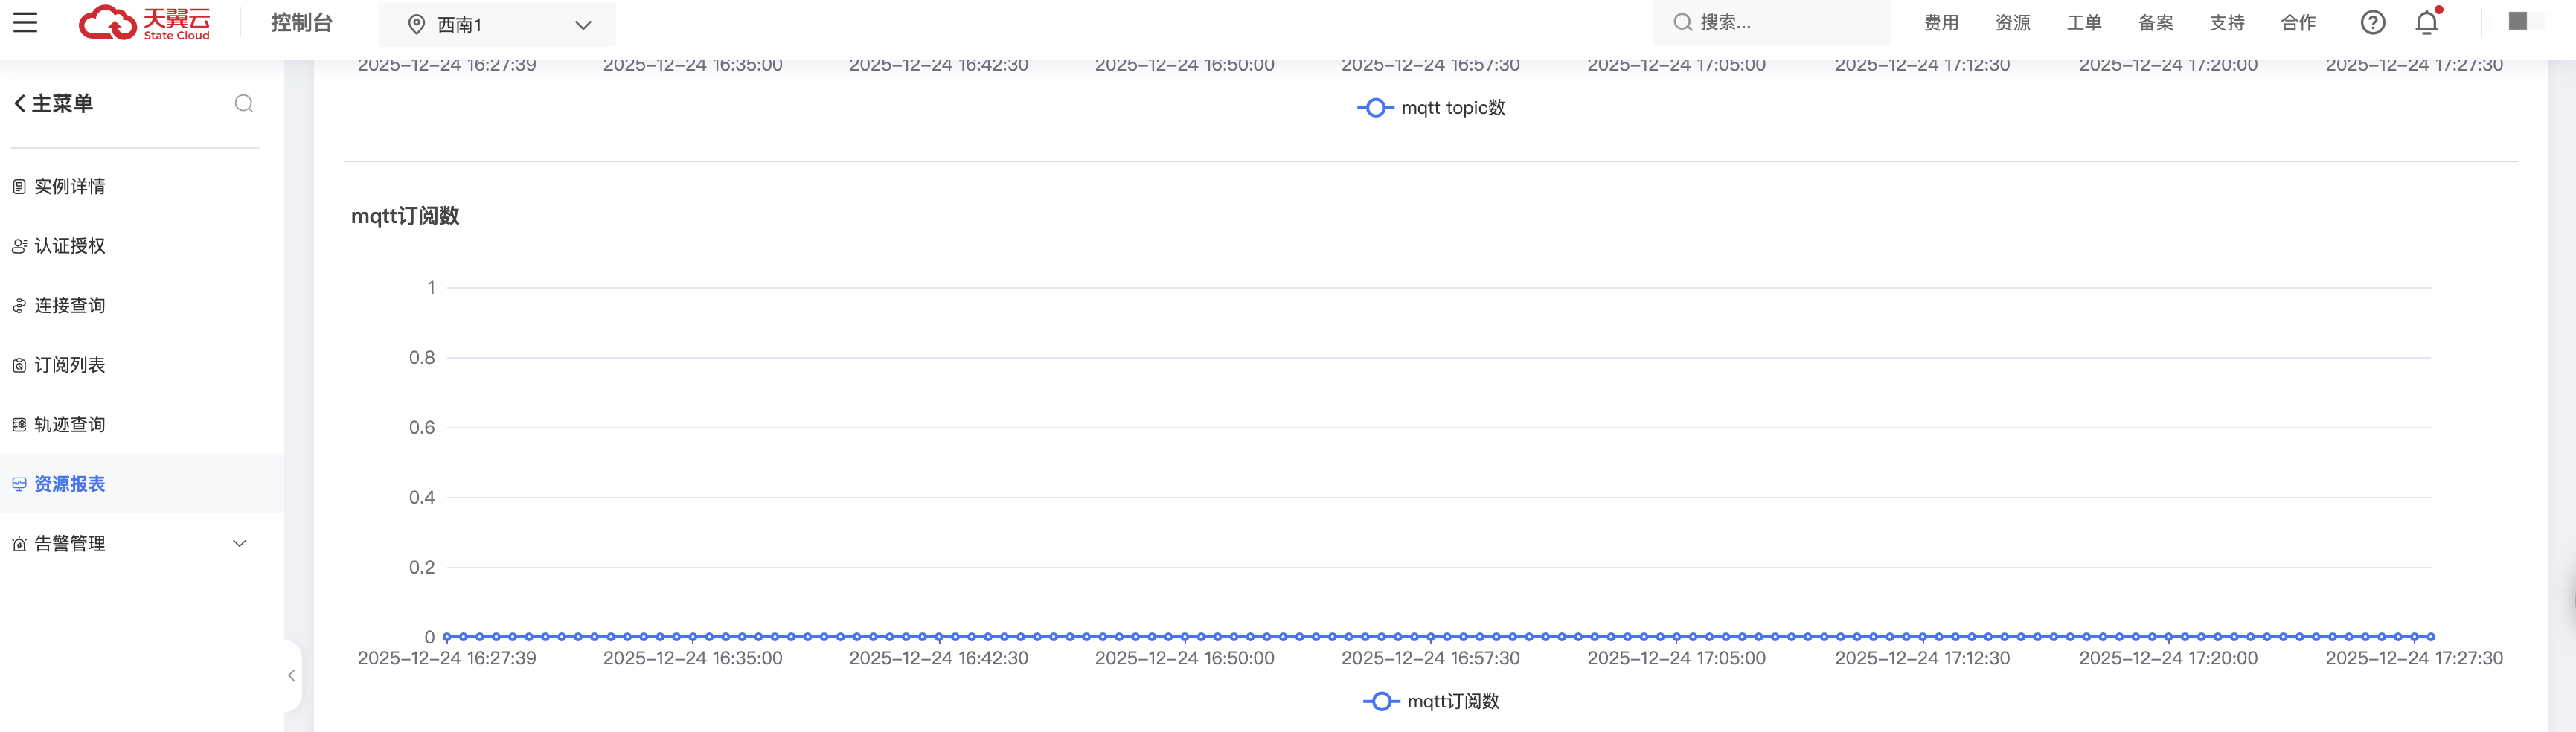Open 轨迹查询 from the sidebar

pos(70,425)
